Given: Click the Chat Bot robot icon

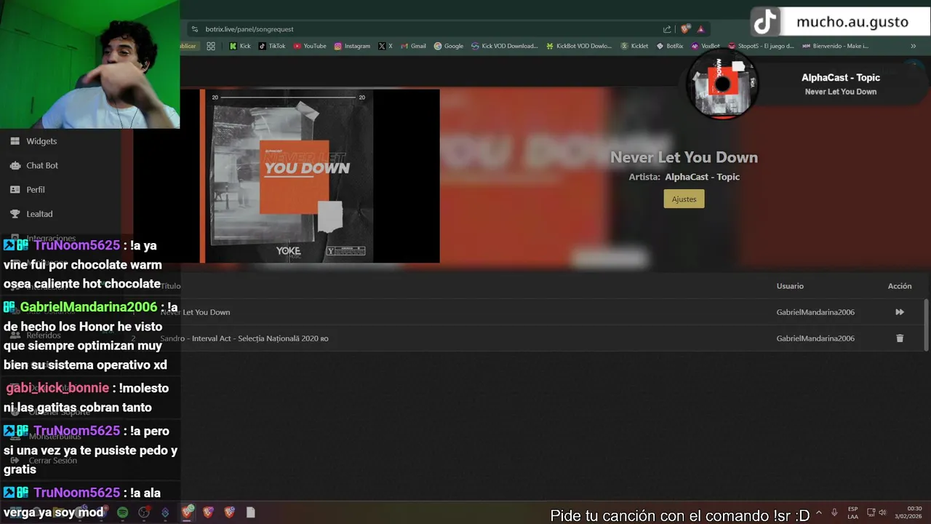Looking at the screenshot, I should (x=15, y=165).
